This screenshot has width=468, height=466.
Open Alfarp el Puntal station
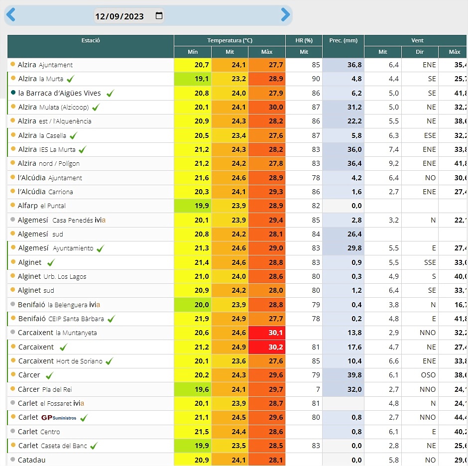pos(41,206)
